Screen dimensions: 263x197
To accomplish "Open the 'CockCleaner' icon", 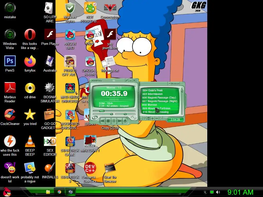I will (10, 117).
